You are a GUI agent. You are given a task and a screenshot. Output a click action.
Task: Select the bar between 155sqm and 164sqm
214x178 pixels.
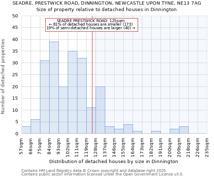coord(128,129)
